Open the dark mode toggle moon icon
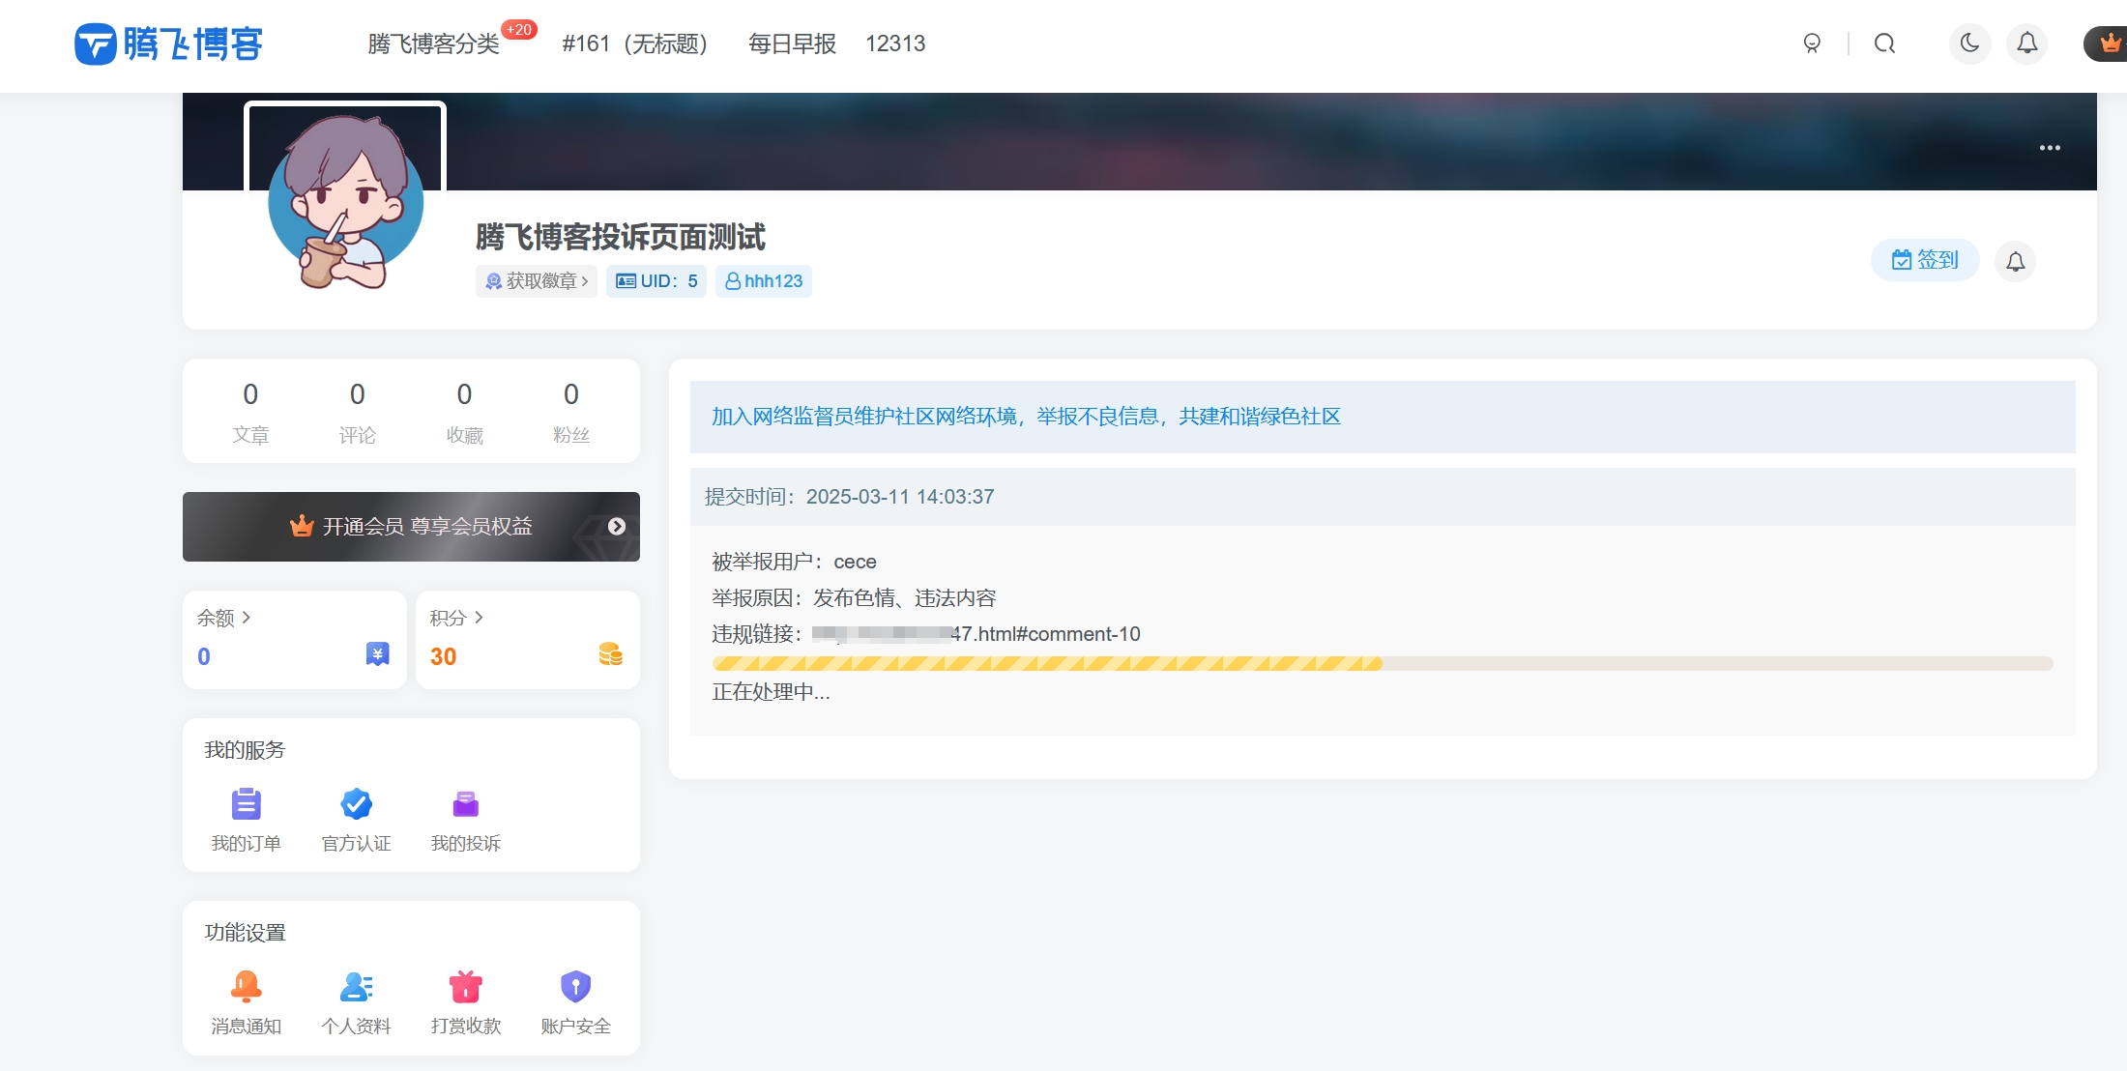 (x=1970, y=43)
